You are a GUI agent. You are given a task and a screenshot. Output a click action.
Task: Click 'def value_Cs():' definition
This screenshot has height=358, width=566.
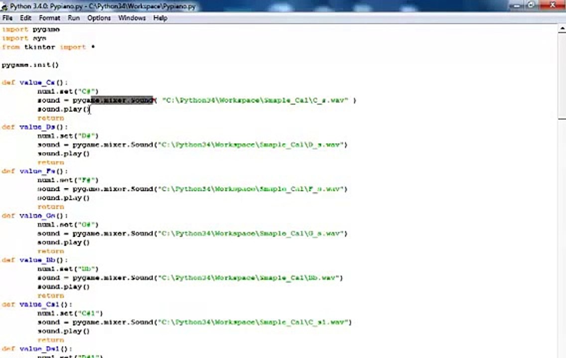click(x=35, y=83)
